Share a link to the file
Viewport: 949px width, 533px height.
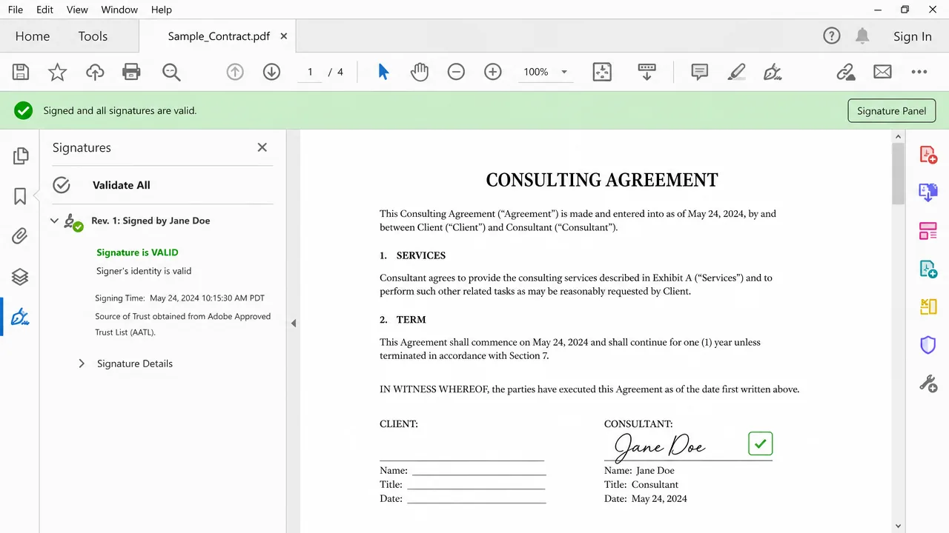(x=846, y=72)
